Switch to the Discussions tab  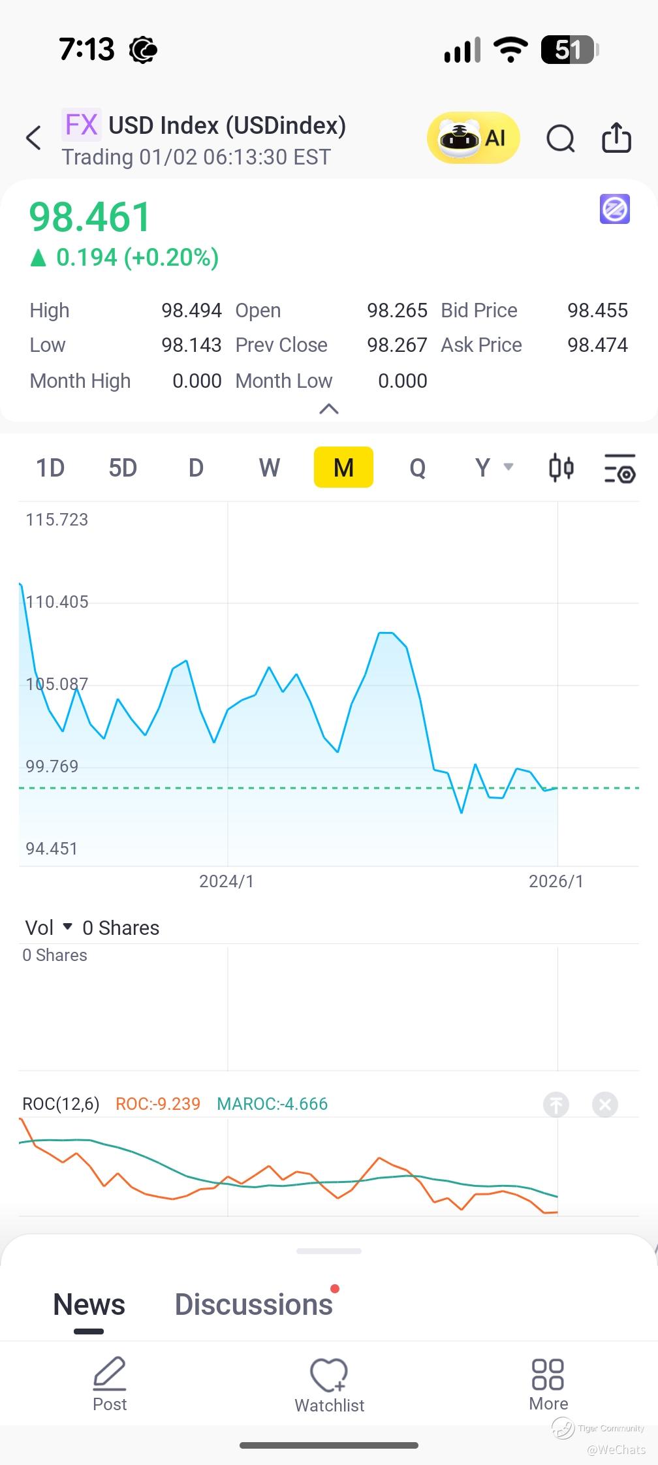(x=254, y=1304)
